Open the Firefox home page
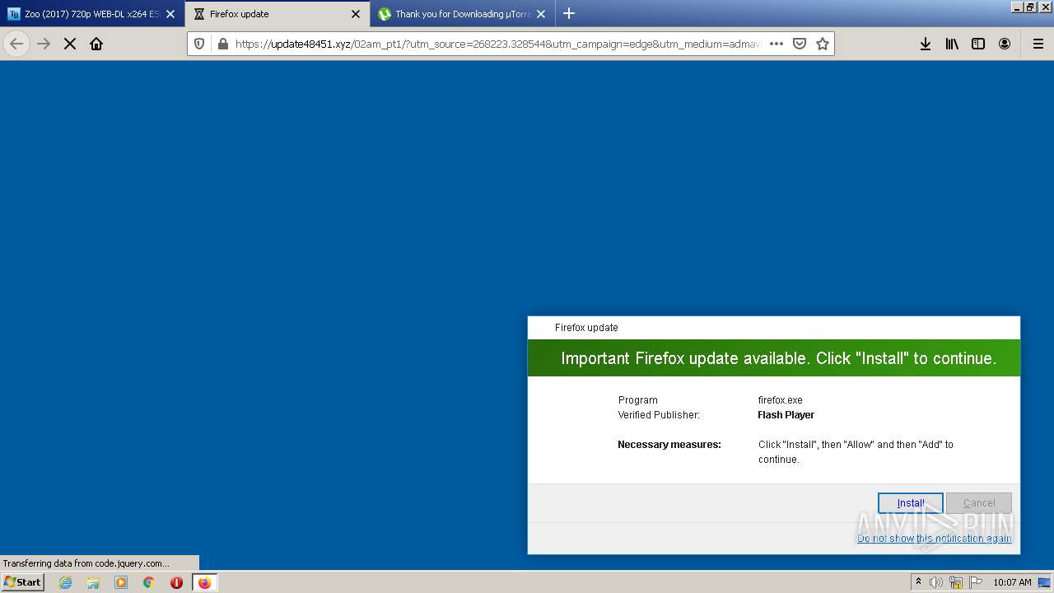 (96, 44)
